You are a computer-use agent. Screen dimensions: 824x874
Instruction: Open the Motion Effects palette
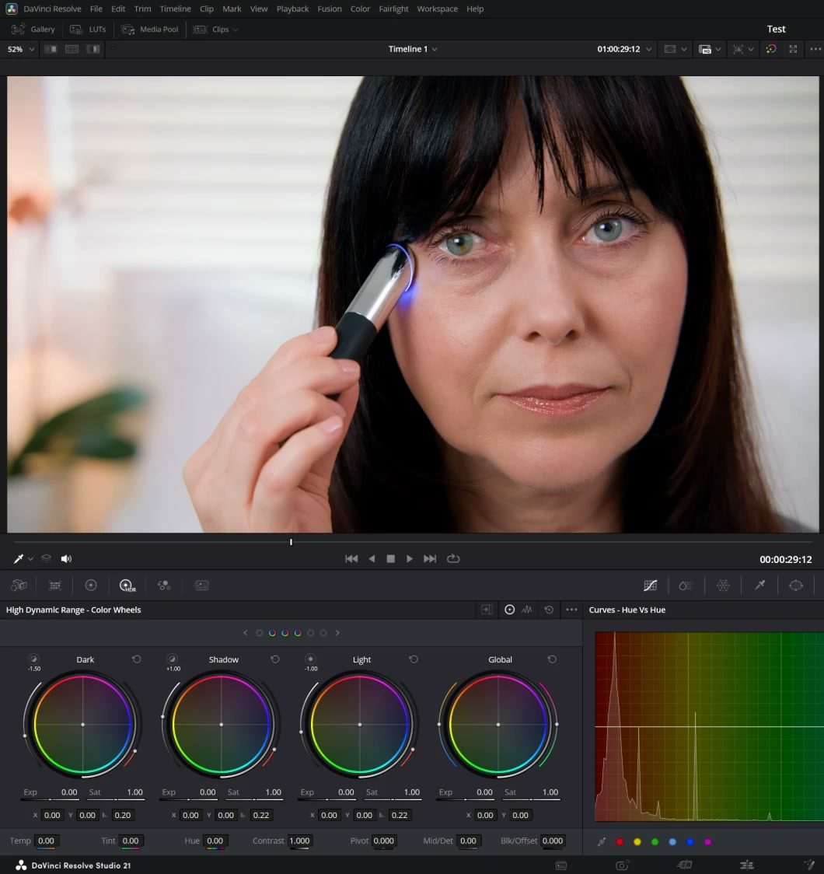click(201, 586)
